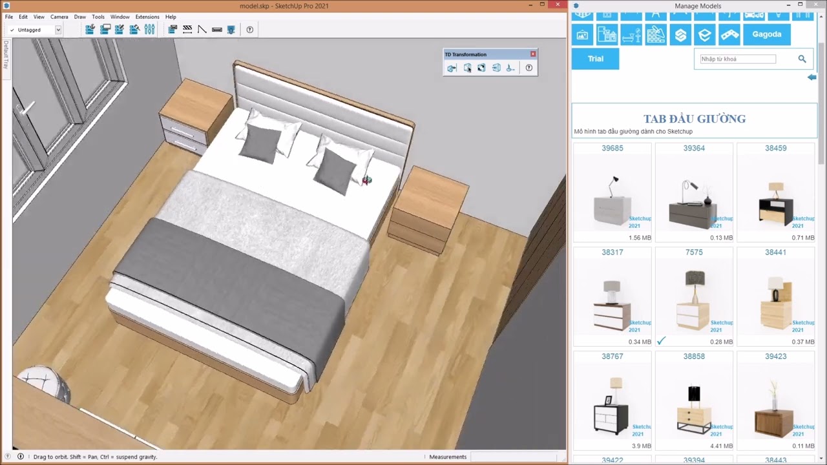Click the model library pencil edit icon
Screen dimensions: 827x465
pyautogui.click(x=120, y=29)
